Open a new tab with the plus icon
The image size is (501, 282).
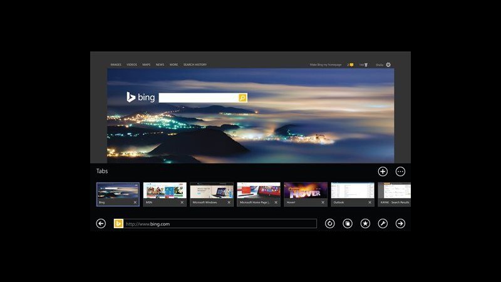click(x=383, y=171)
